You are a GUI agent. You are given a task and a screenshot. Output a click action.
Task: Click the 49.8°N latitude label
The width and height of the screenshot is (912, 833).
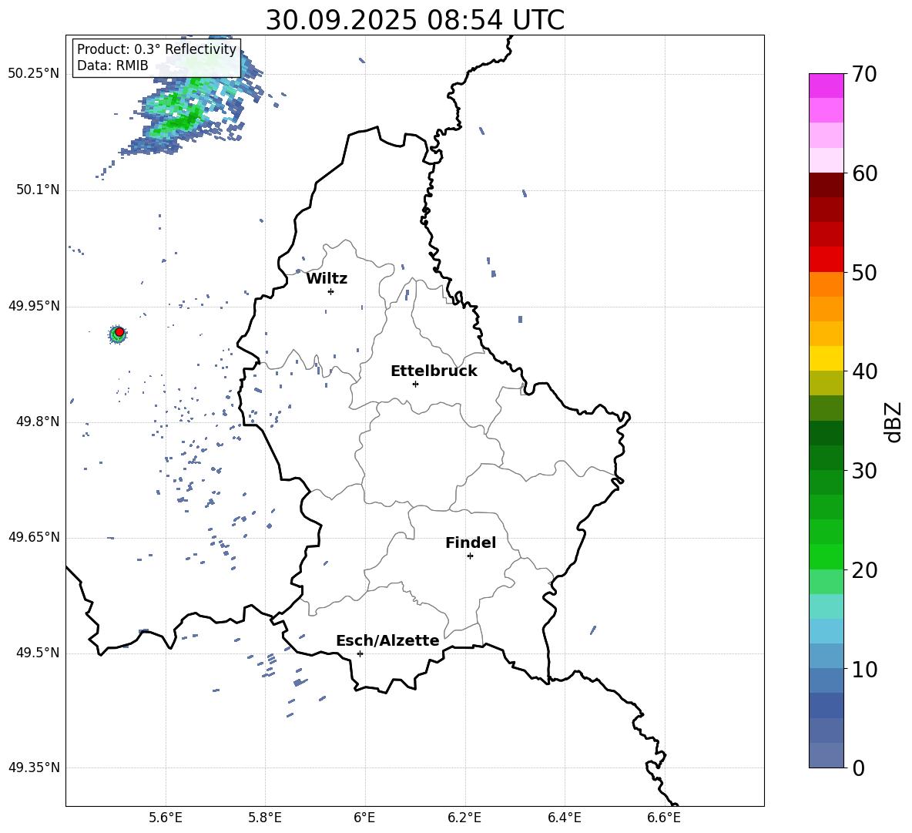point(38,422)
